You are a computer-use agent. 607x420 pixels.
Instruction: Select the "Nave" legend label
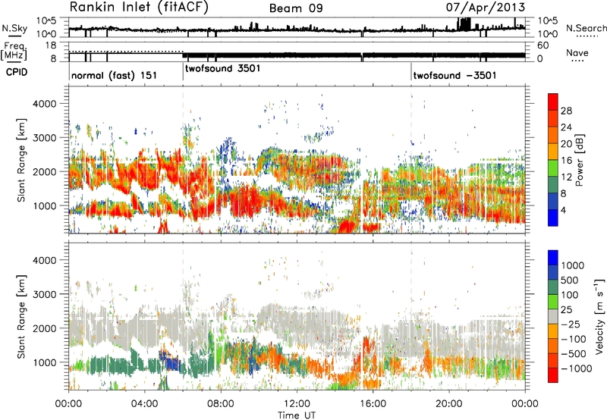577,52
